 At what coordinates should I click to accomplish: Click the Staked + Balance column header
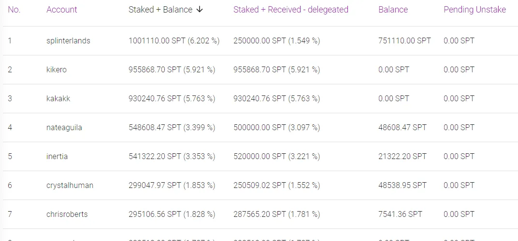coord(160,10)
